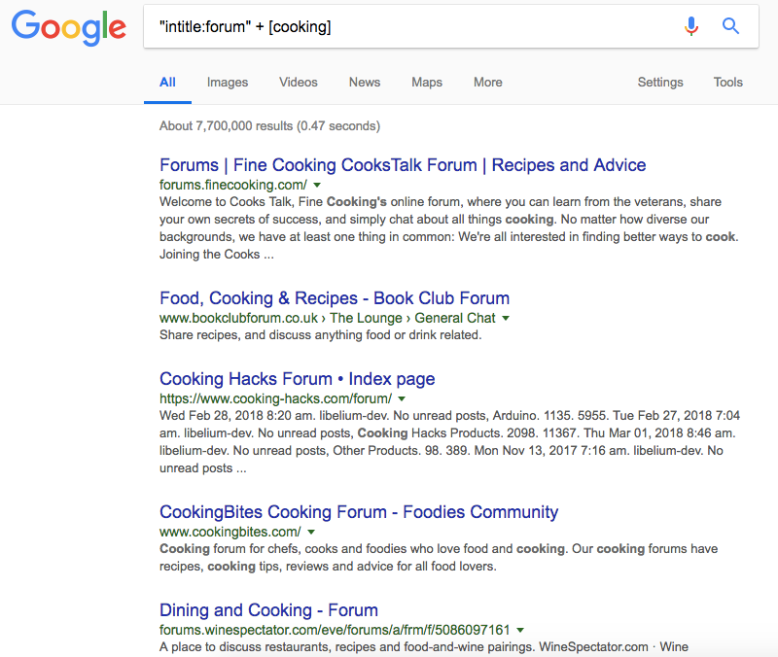Image resolution: width=778 pixels, height=657 pixels.
Task: Open Fine Cooking CooksTalk Forum result
Action: point(403,165)
